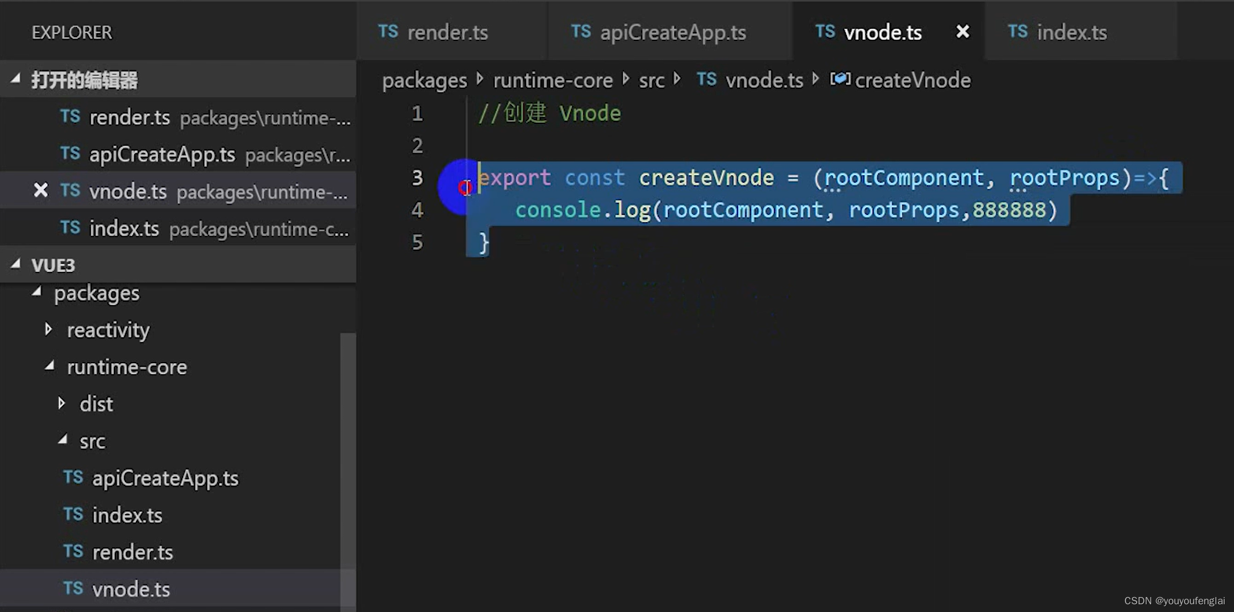Screen dimensions: 1234x612
Task: Collapse the packages folder arrow
Action: coord(37,291)
